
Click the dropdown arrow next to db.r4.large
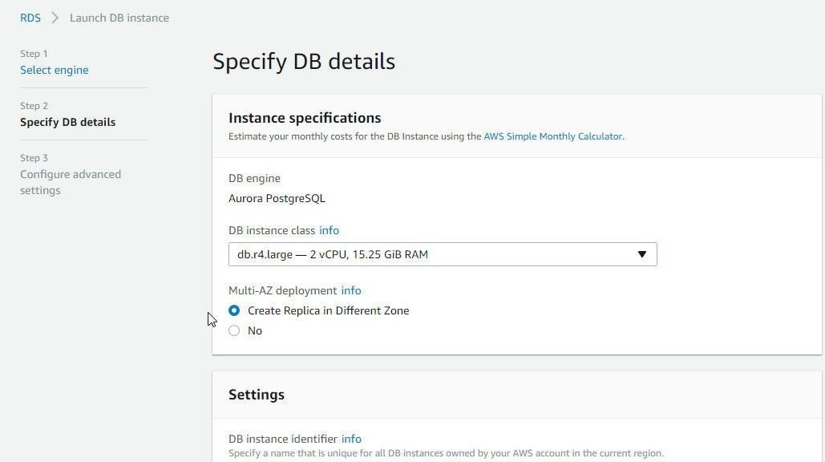pos(642,254)
